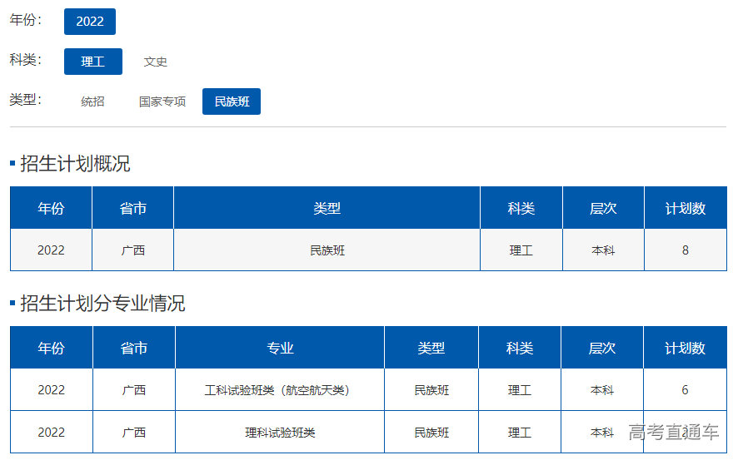Click the 民族班 cell in overview table row
This screenshot has height=465, width=743.
tap(327, 250)
